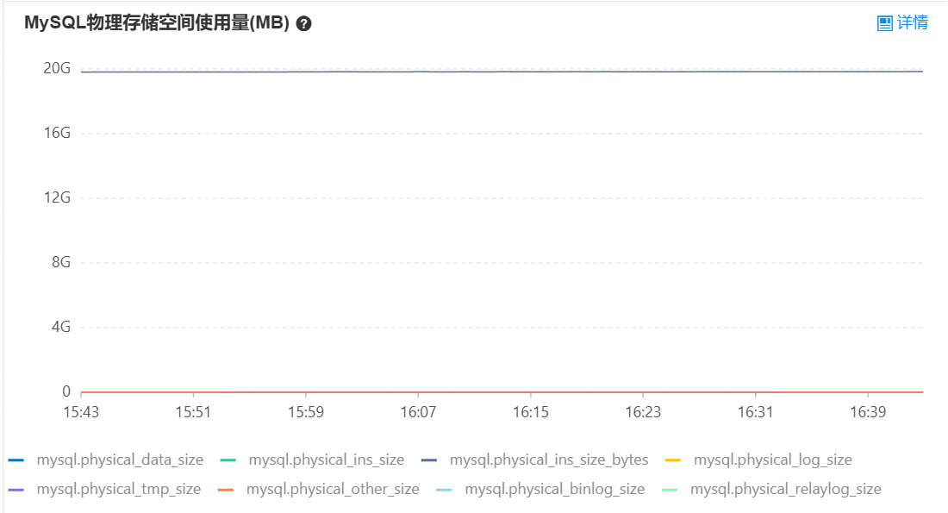The height and width of the screenshot is (513, 948).
Task: Click the 16:07 time axis tick label
Action: (x=418, y=412)
